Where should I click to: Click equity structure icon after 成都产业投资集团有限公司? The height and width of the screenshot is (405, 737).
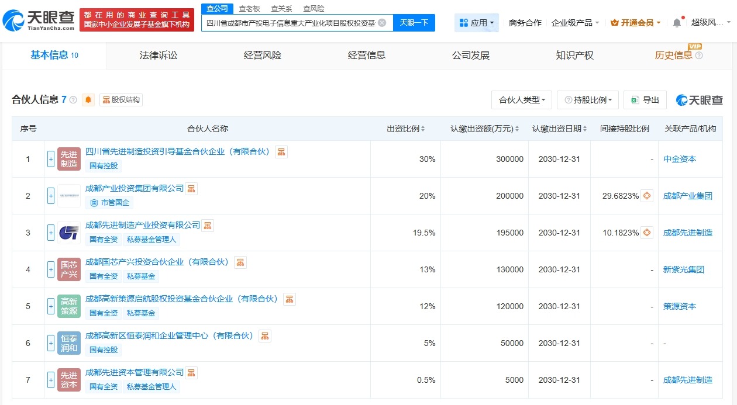[x=191, y=188]
